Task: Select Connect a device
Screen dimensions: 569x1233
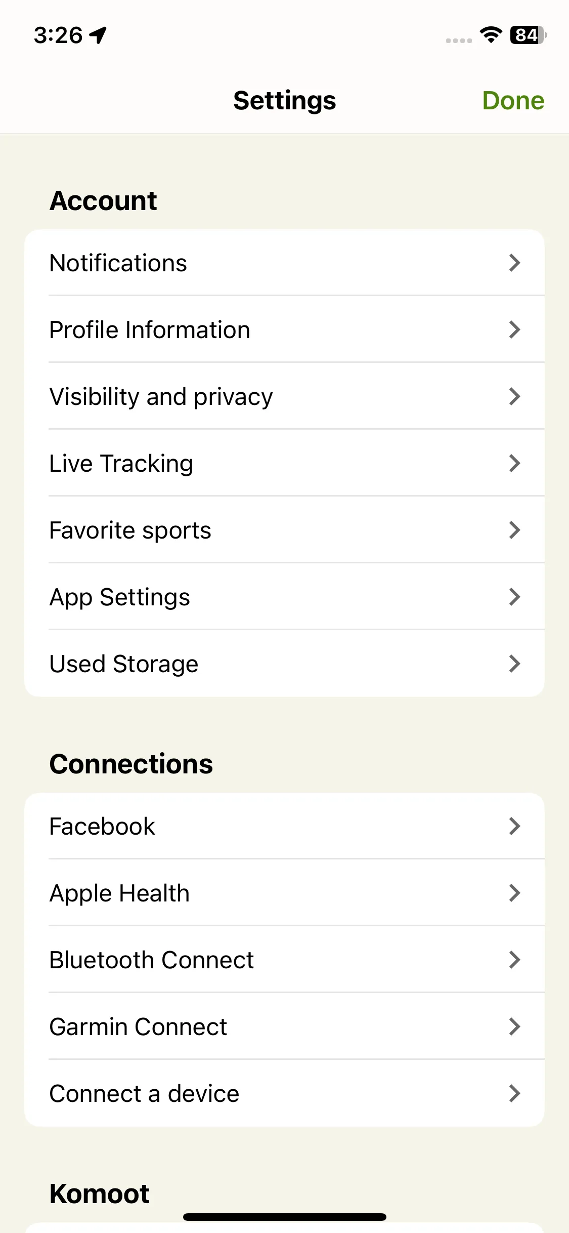Action: tap(284, 1093)
